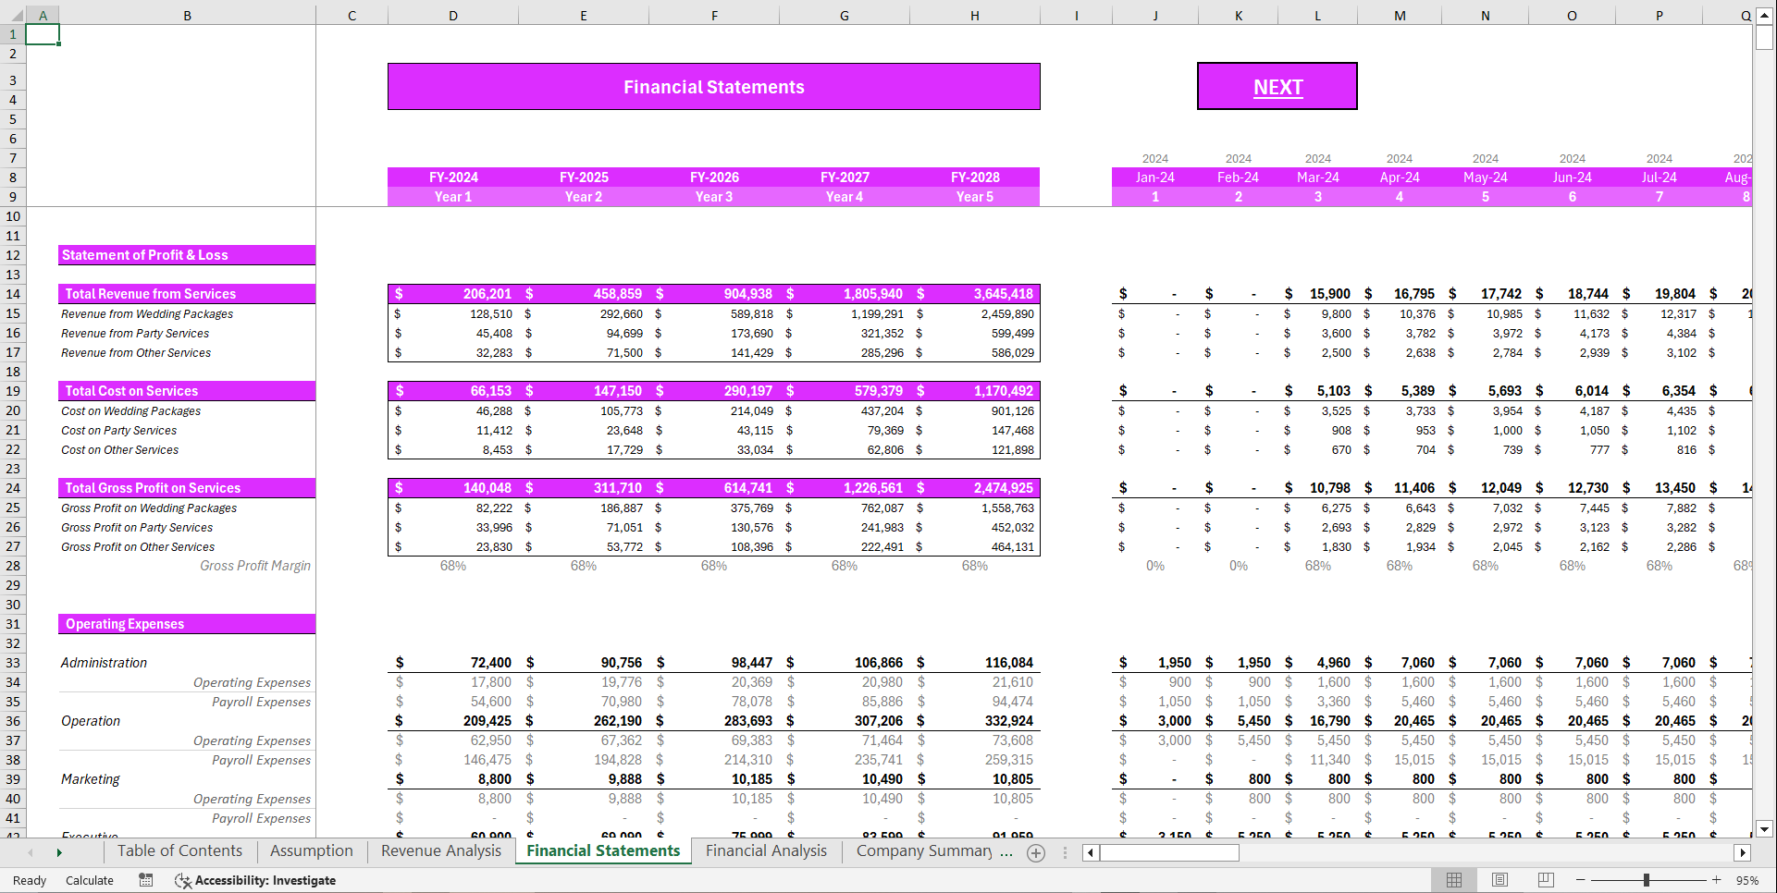Viewport: 1777px width, 893px height.
Task: Add a new worksheet with the plus icon
Action: click(x=1036, y=853)
